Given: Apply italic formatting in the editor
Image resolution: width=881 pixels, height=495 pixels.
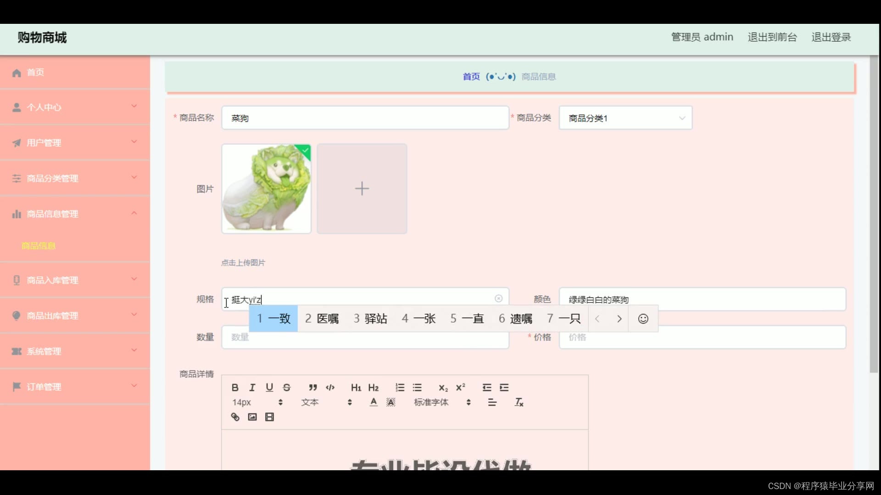Looking at the screenshot, I should click(x=252, y=387).
